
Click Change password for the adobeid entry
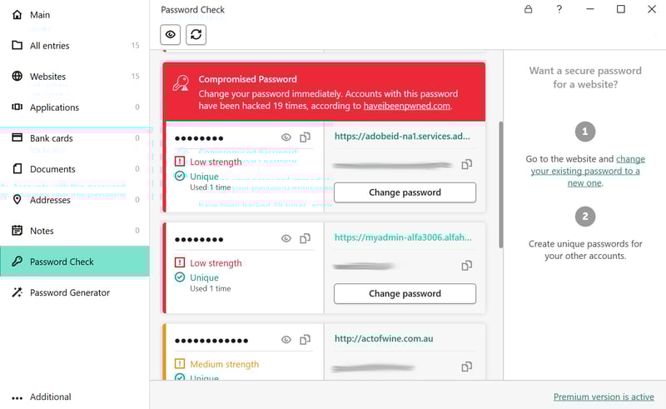pyautogui.click(x=405, y=192)
